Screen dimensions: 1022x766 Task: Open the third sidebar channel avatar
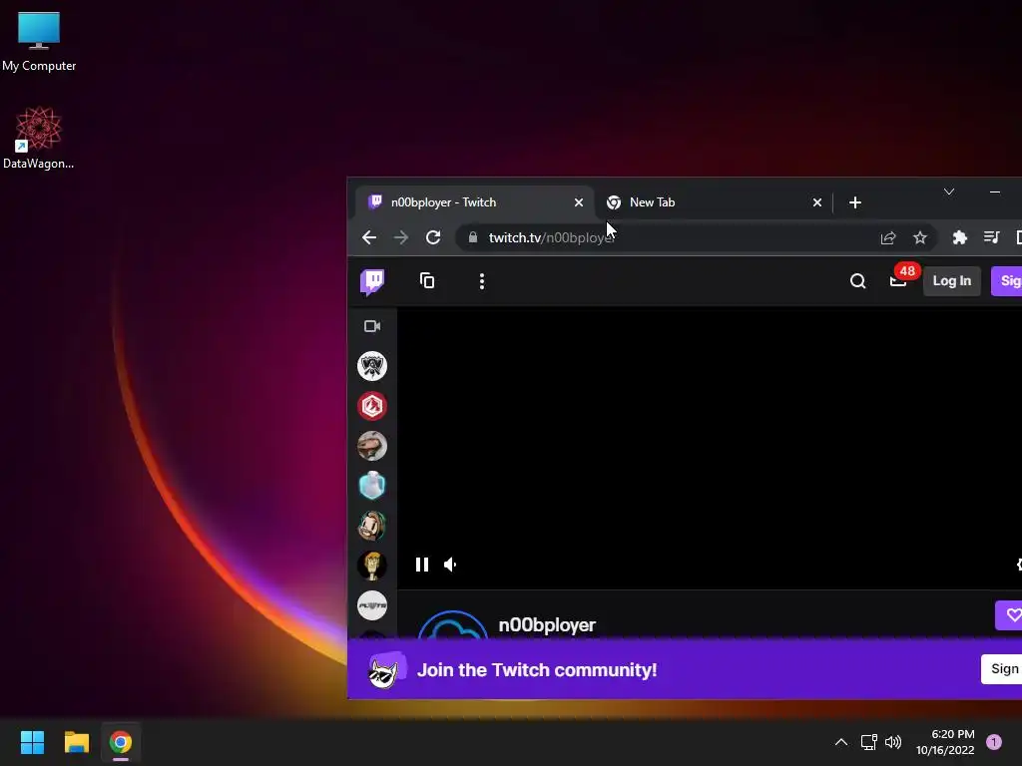tap(372, 446)
